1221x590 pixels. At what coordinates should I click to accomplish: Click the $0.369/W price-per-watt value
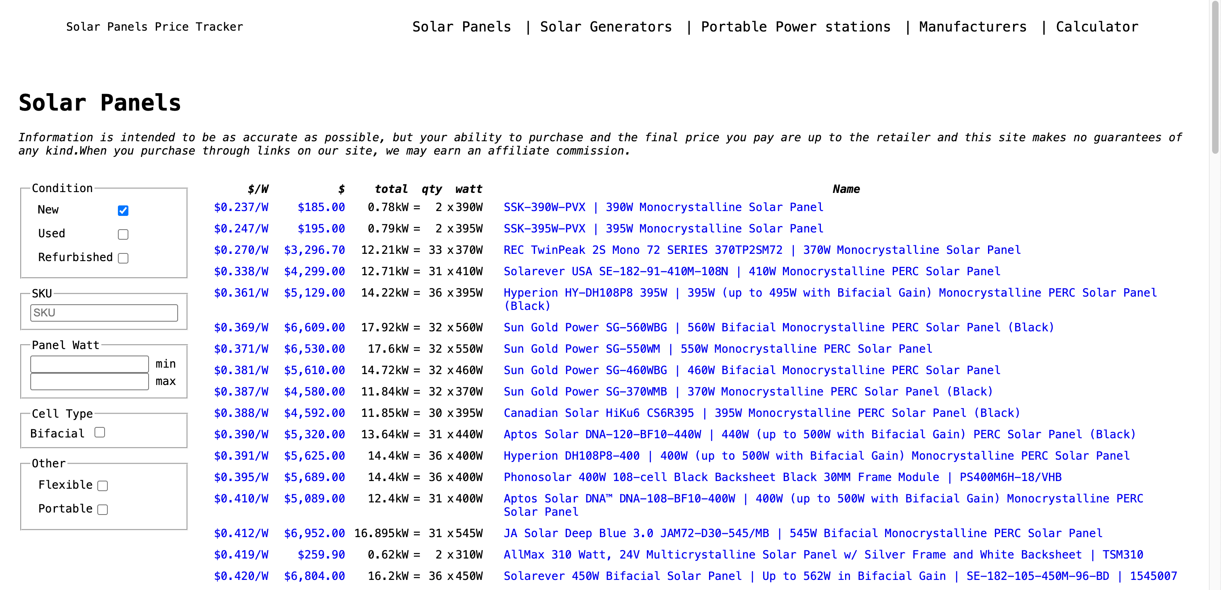pos(241,327)
